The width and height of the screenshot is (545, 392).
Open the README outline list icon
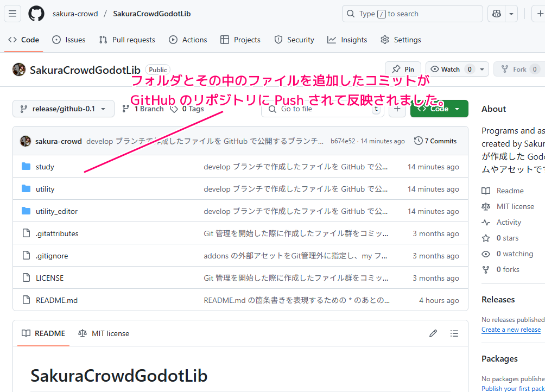454,333
